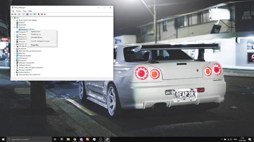Click the Monitors category icon
Image resolution: width=254 pixels, height=142 pixels.
pyautogui.click(x=17, y=53)
